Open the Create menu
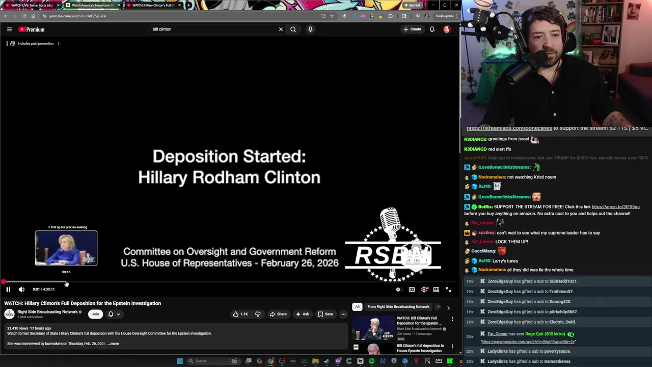This screenshot has height=367, width=652. [x=413, y=29]
